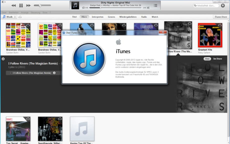Open the Kontor Top Of The album placeholder
Viewport: 230px width, 144px height.
point(82,129)
